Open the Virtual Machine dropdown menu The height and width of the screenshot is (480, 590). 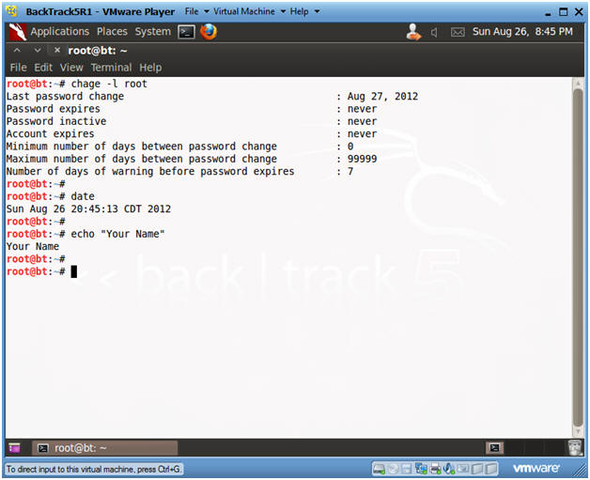pos(250,11)
